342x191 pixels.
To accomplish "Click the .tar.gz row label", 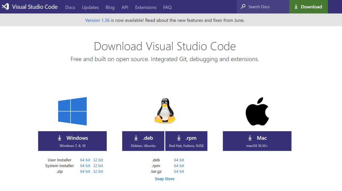I will (x=155, y=171).
